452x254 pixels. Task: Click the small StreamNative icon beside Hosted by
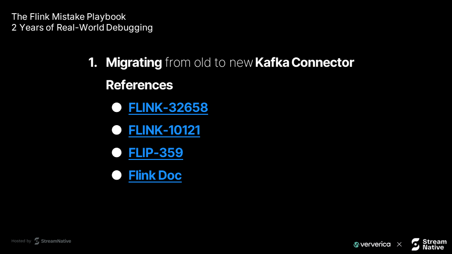click(x=37, y=241)
